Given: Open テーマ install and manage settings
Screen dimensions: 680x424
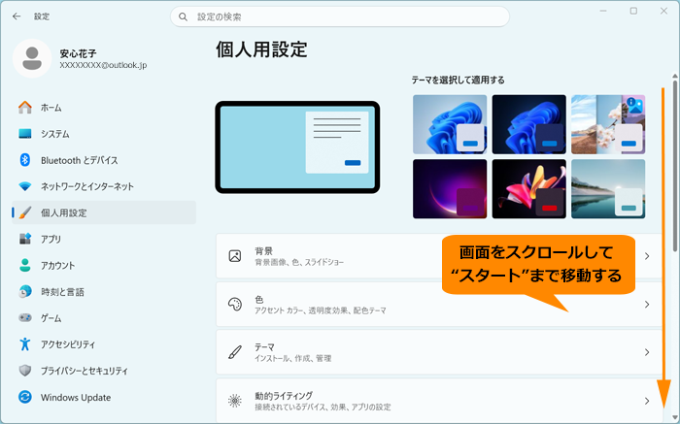Looking at the screenshot, I should coord(439,352).
